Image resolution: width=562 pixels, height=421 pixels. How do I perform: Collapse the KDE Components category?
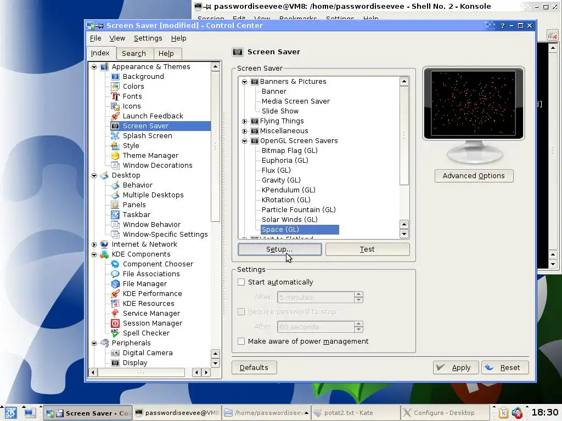(x=94, y=254)
